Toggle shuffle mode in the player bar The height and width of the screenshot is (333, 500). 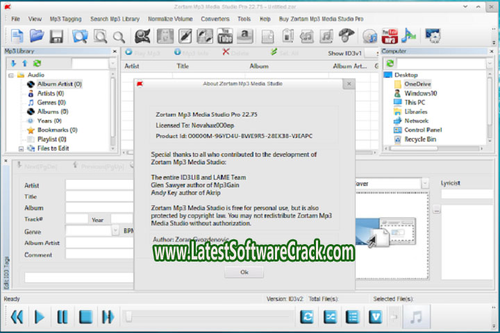[329, 317]
